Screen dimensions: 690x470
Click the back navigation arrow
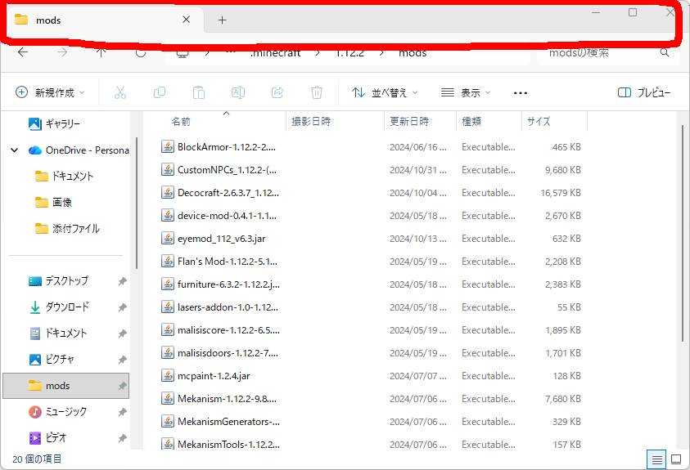click(23, 52)
